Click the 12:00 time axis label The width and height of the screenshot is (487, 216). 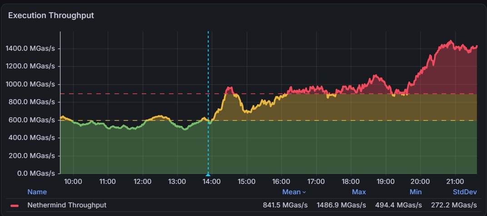click(x=143, y=182)
